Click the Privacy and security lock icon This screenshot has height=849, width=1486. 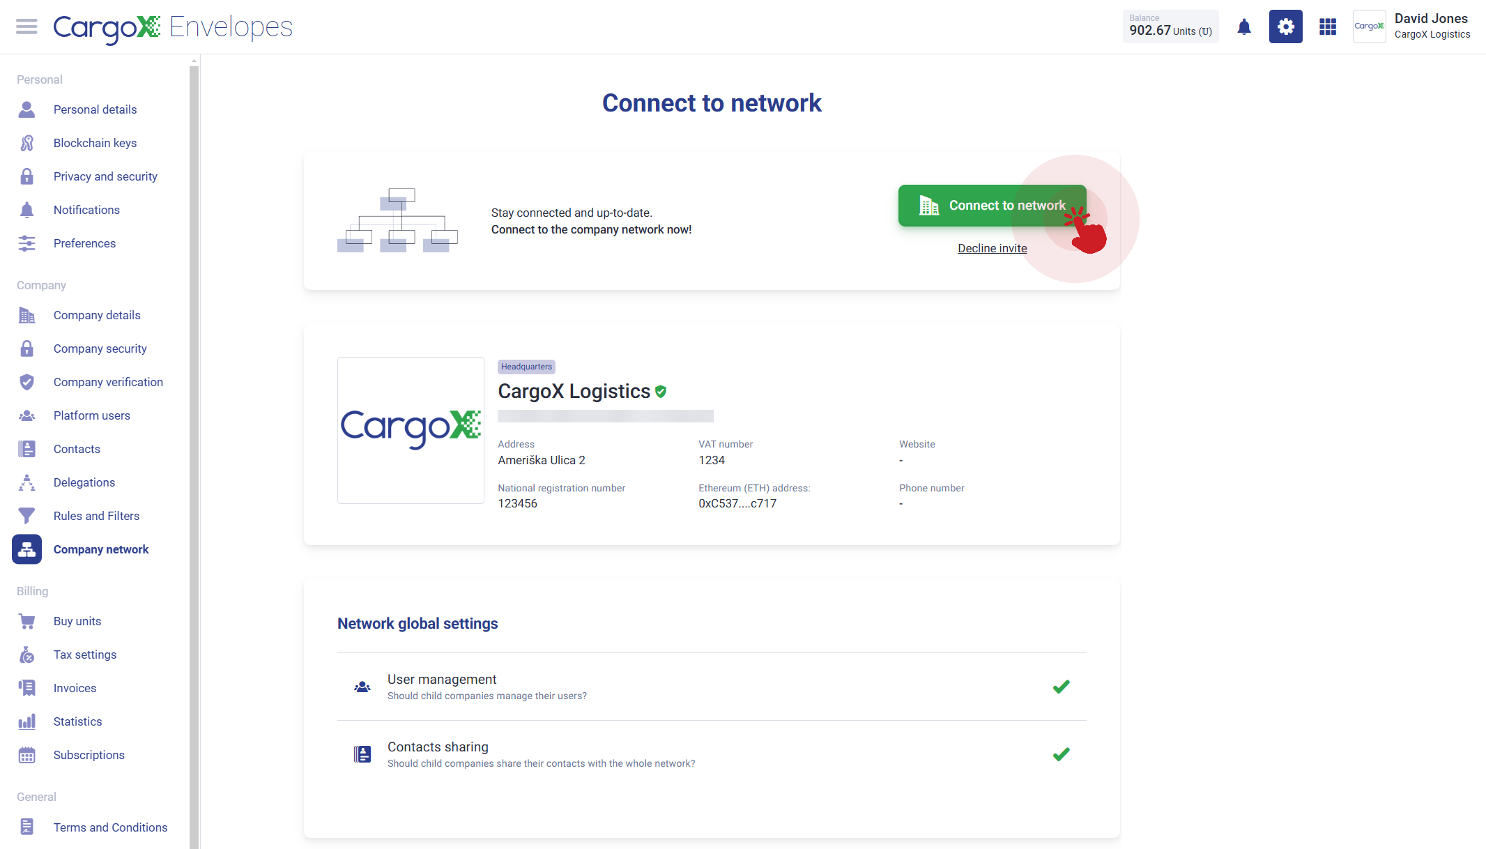(x=26, y=176)
